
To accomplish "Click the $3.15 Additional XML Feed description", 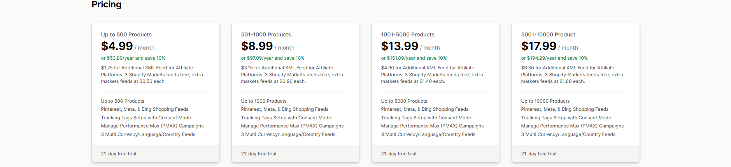I will [292, 74].
